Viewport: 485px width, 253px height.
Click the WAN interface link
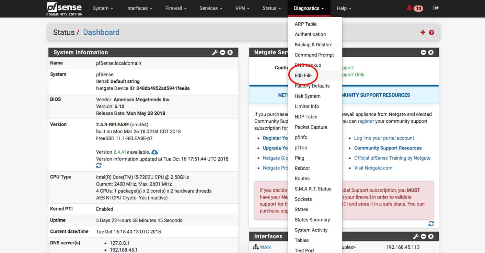click(x=265, y=247)
